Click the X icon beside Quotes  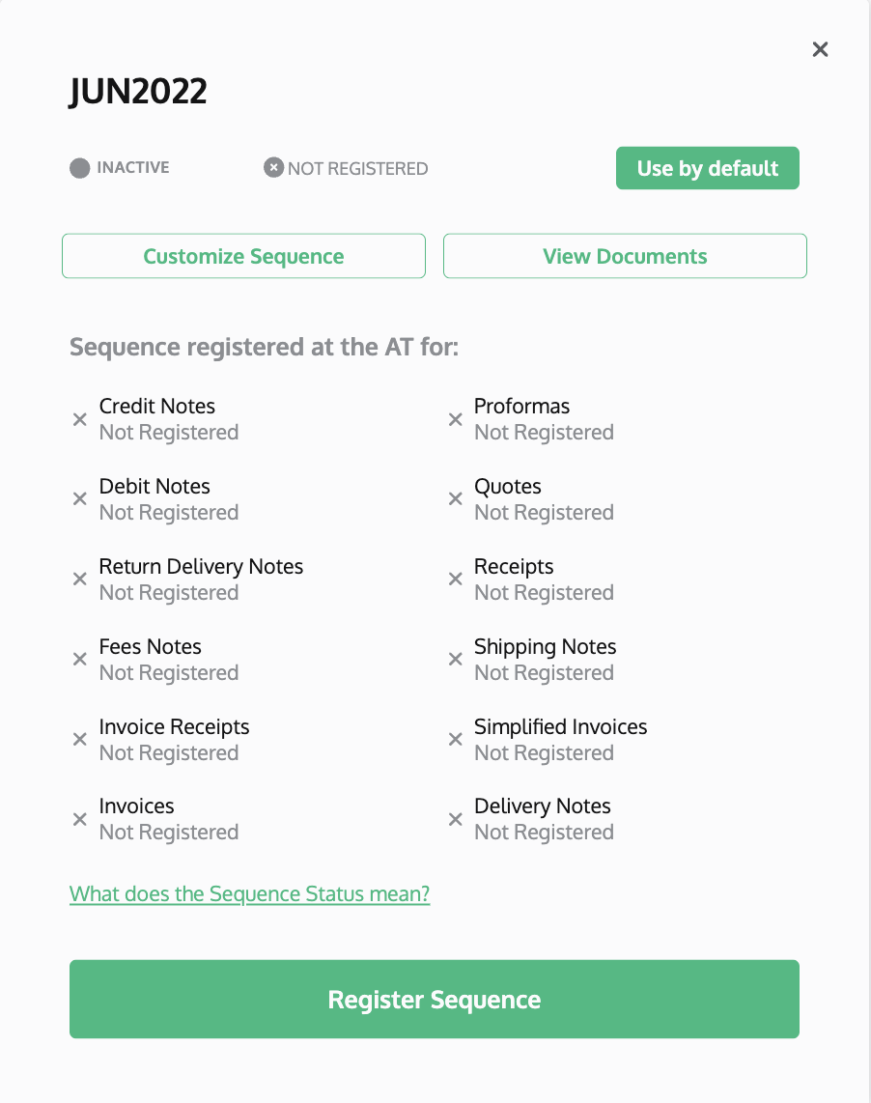456,499
